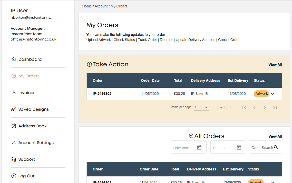Image resolution: width=292 pixels, height=183 pixels.
Task: Expand order row in All Orders table
Action: click(273, 182)
